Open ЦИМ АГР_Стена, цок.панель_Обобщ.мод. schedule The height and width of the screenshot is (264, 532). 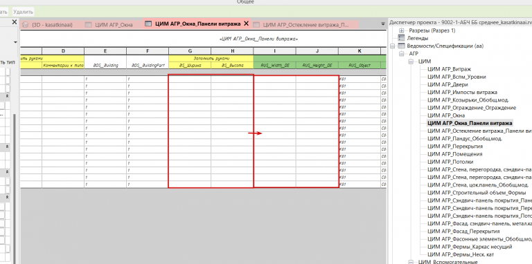[x=478, y=185]
